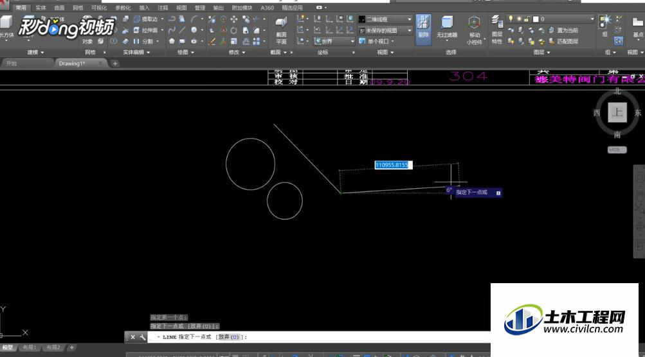Click the Move tool in 修改 panel
The width and height of the screenshot is (645, 357).
(x=234, y=19)
